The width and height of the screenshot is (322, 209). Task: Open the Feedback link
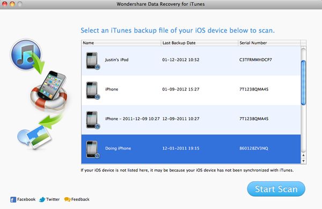coord(80,199)
